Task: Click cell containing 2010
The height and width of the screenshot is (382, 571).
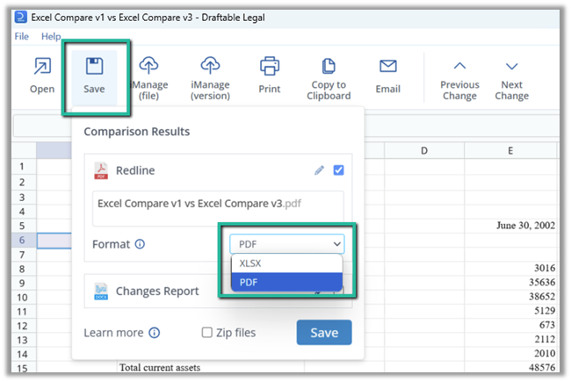Action: (510, 354)
